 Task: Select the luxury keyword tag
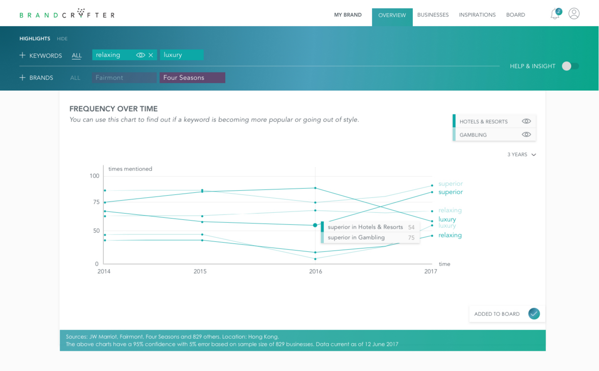pos(182,55)
